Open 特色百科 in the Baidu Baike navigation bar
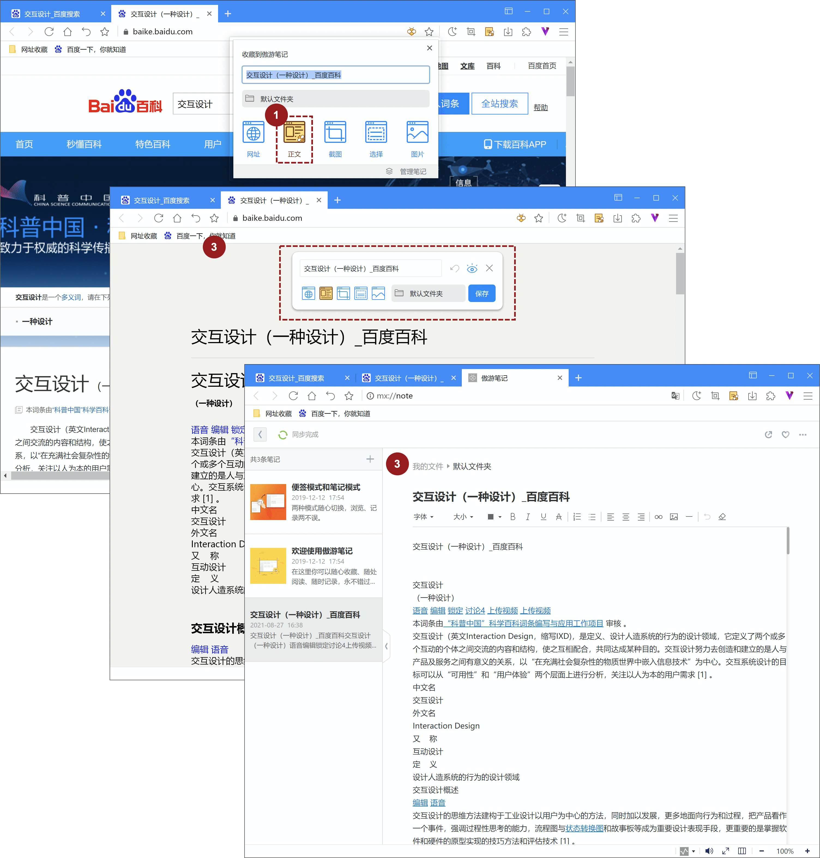The height and width of the screenshot is (858, 820). click(152, 144)
